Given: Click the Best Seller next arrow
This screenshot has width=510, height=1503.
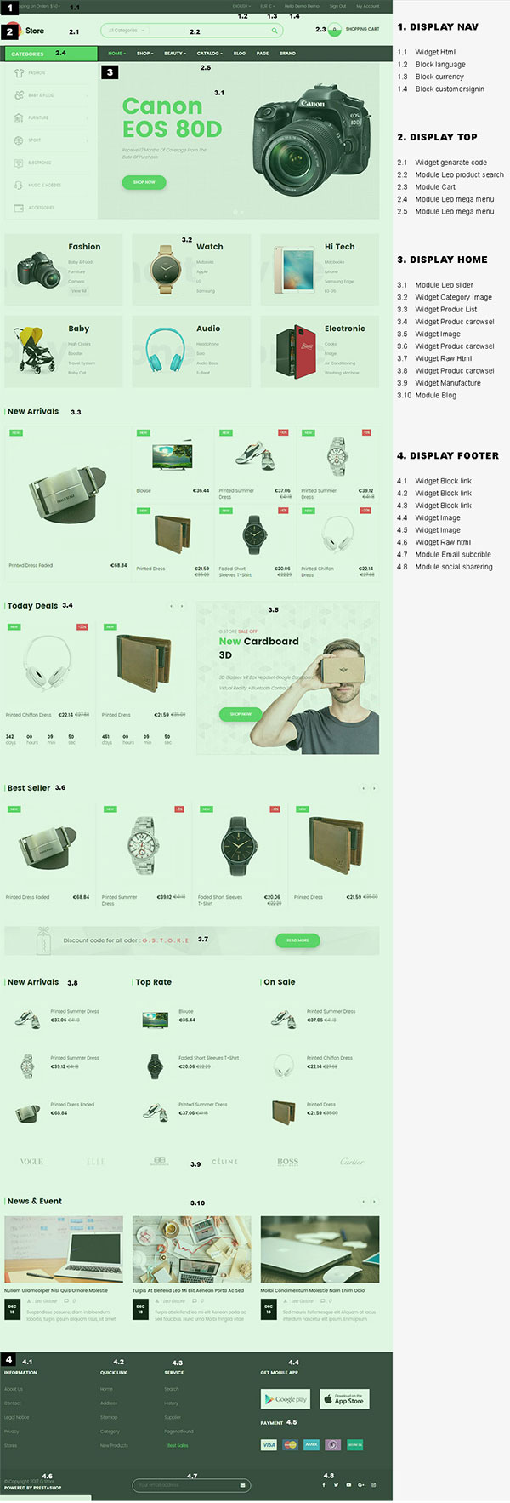Looking at the screenshot, I should coord(374,788).
